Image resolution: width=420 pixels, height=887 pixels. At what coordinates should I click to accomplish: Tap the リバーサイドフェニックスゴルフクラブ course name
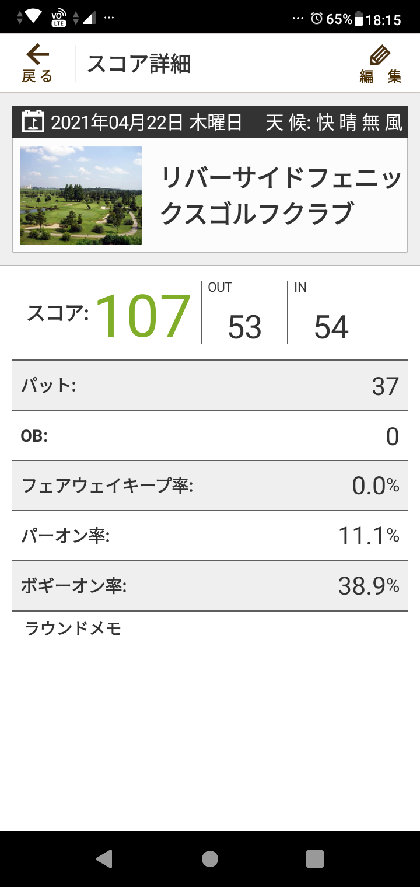[x=281, y=195]
